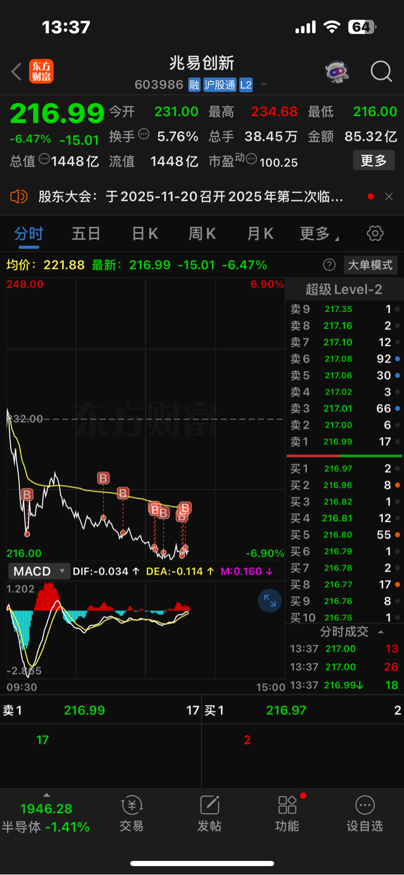The width and height of the screenshot is (404, 875).
Task: Dismiss the announcement banner with X
Action: 389,196
